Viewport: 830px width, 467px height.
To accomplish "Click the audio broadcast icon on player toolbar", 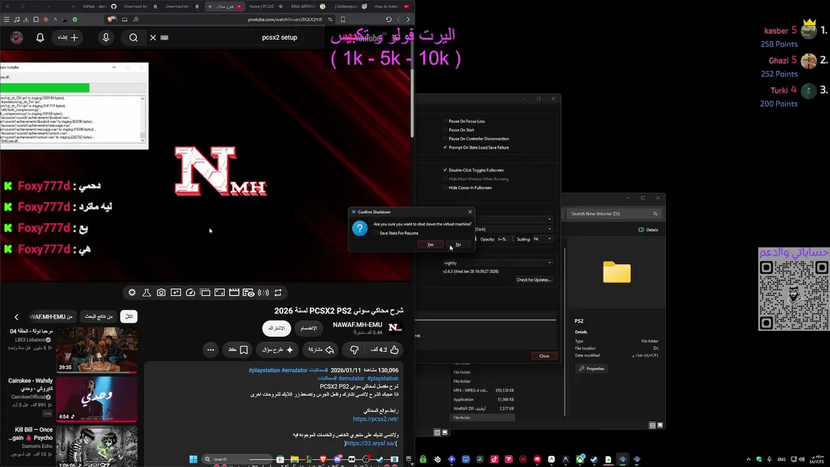I will coord(263,293).
